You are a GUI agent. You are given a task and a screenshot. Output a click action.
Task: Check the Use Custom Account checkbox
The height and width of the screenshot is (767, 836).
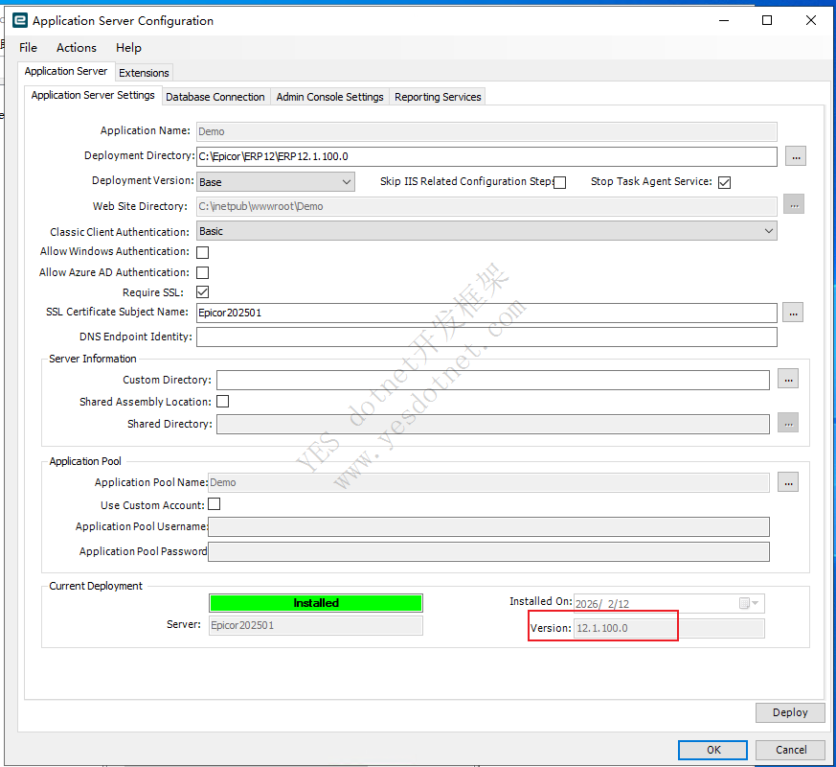214,504
